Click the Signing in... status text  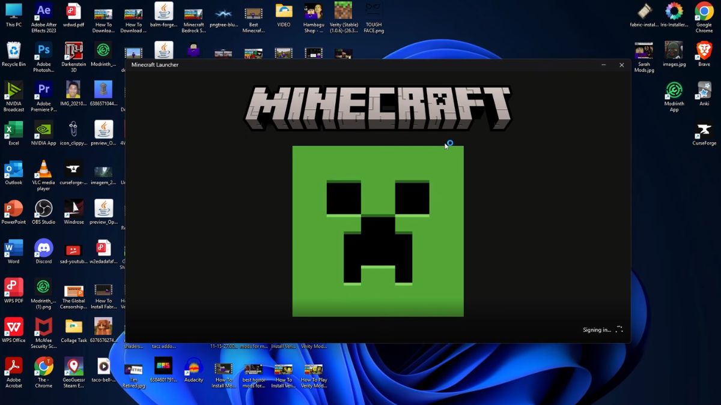597,330
